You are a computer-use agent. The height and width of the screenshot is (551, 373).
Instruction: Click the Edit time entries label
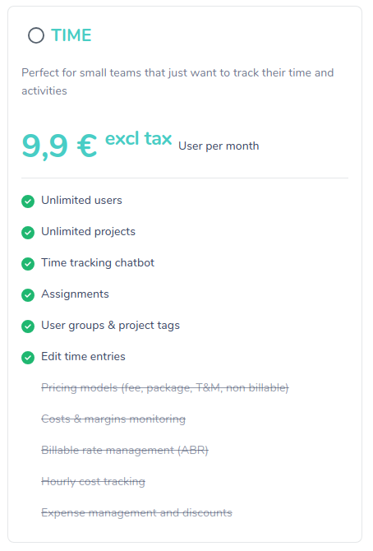click(83, 357)
